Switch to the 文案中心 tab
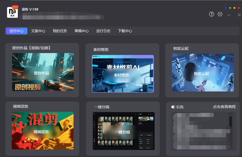The width and height of the screenshot is (242, 157). [x=38, y=31]
